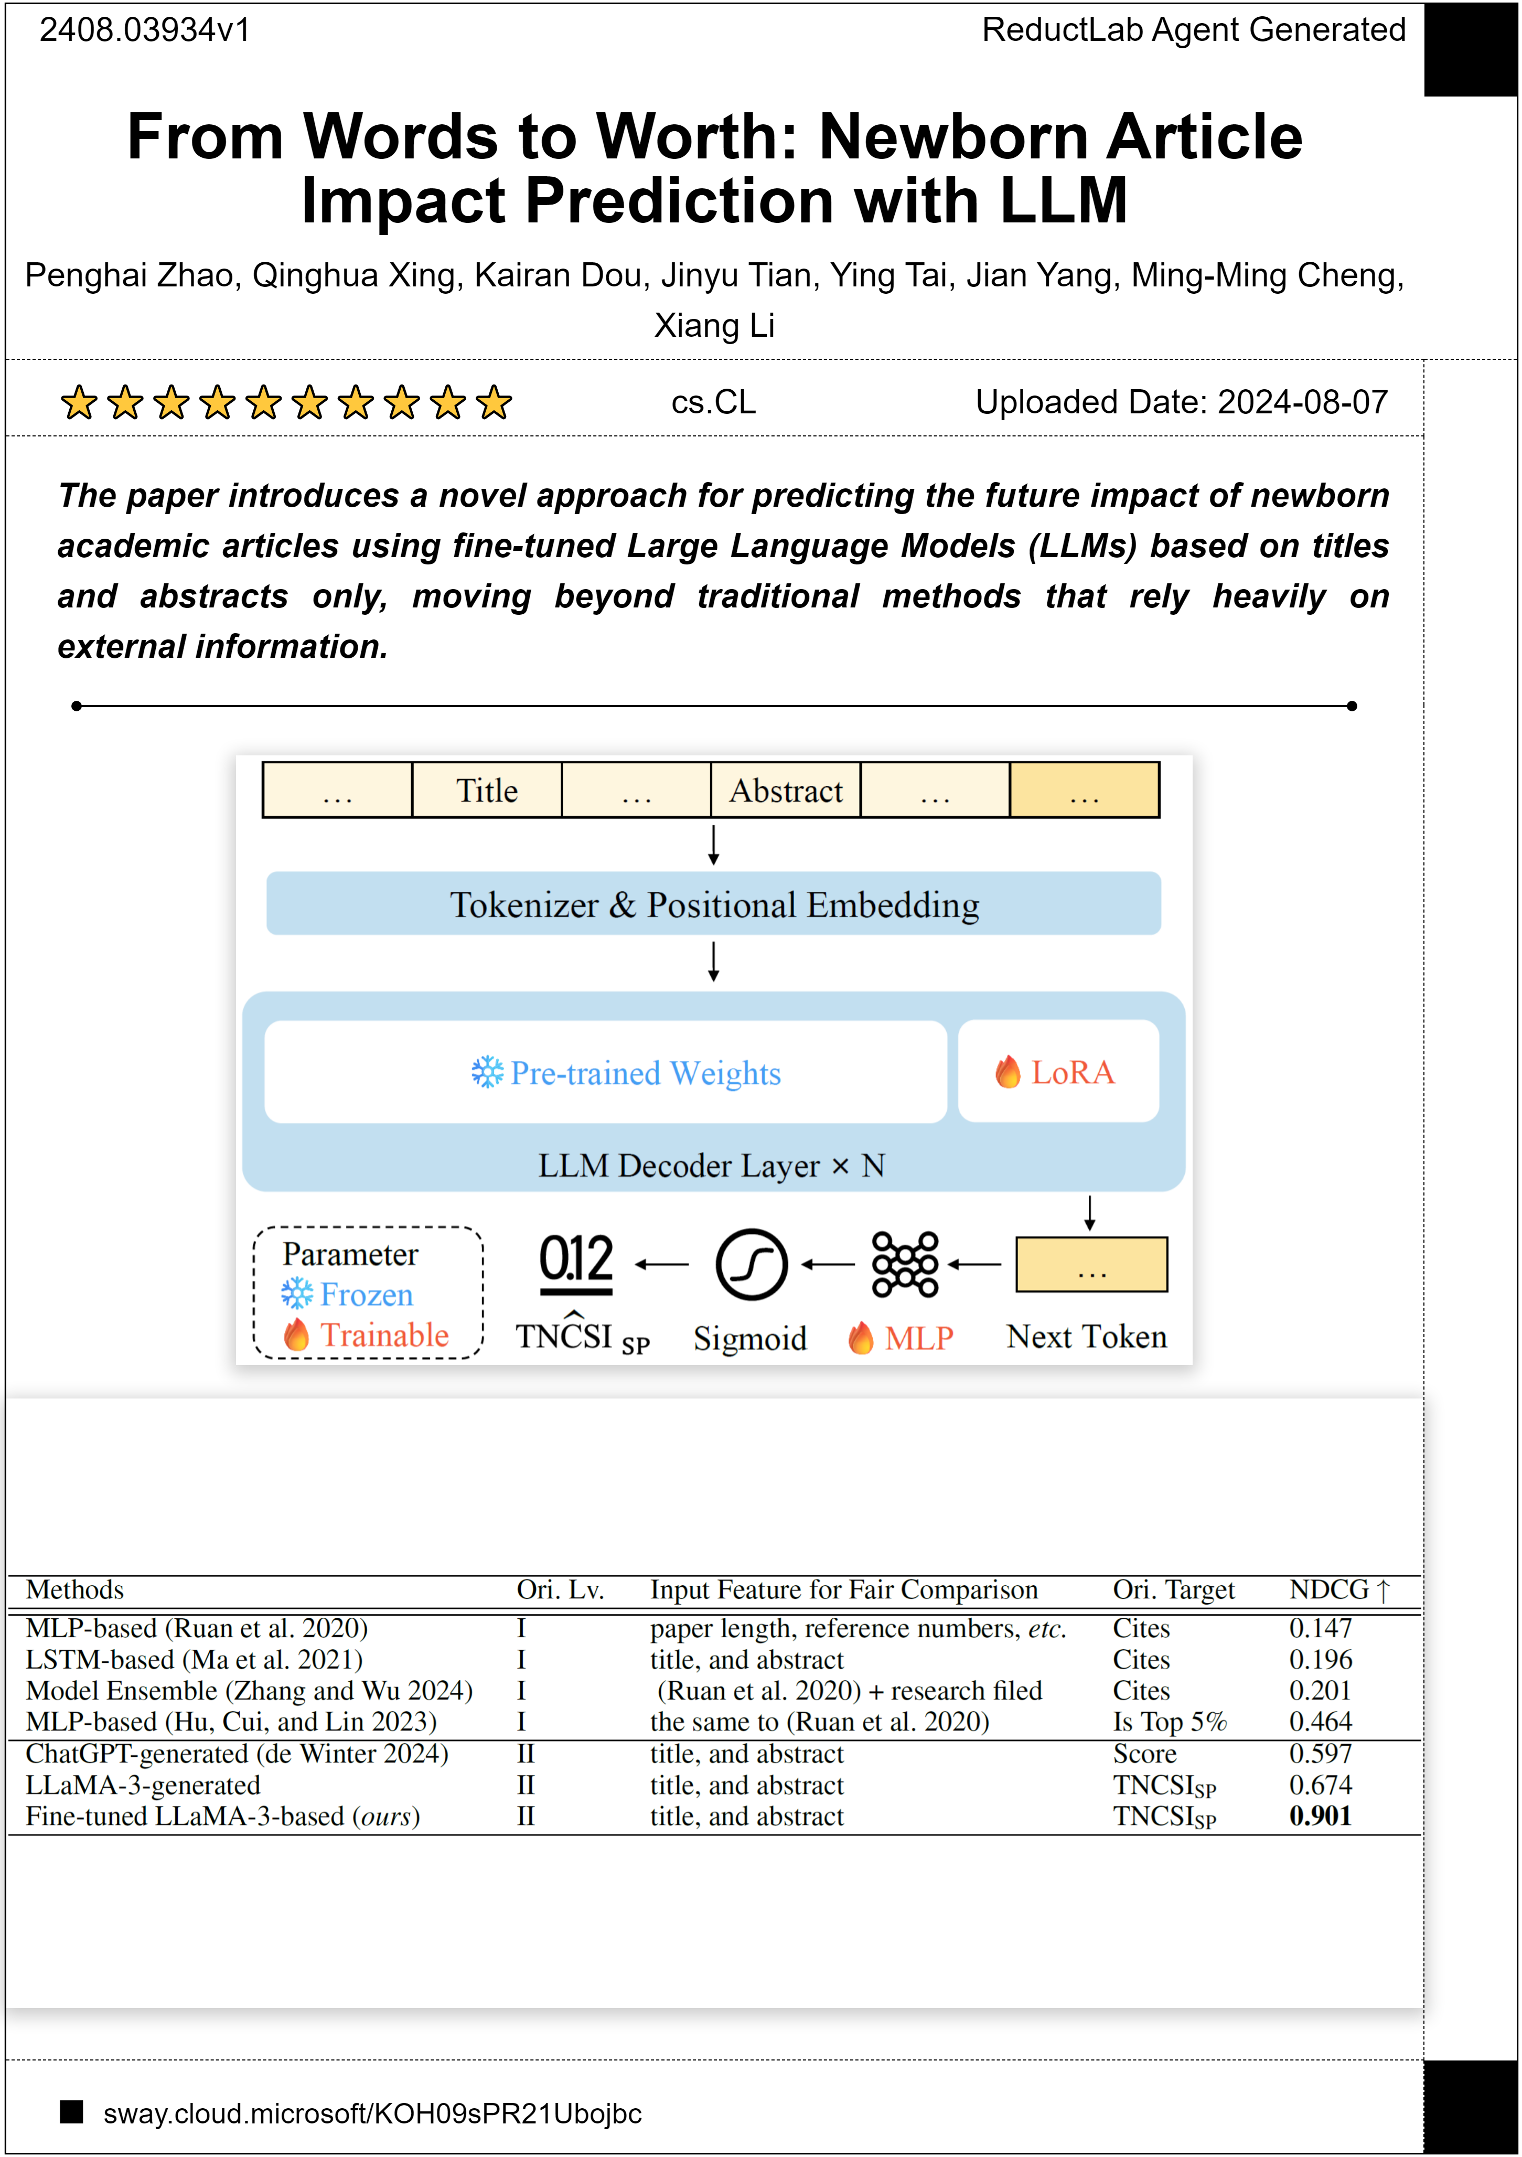
Task: Click the Abstract box in the diagram
Action: 786,790
